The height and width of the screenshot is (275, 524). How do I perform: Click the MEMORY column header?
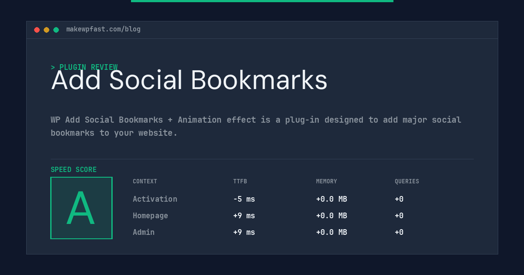tap(327, 182)
